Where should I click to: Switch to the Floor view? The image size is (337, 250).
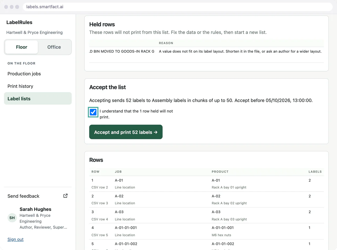(22, 47)
